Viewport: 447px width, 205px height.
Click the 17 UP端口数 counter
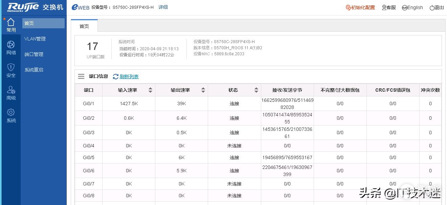[x=92, y=46]
